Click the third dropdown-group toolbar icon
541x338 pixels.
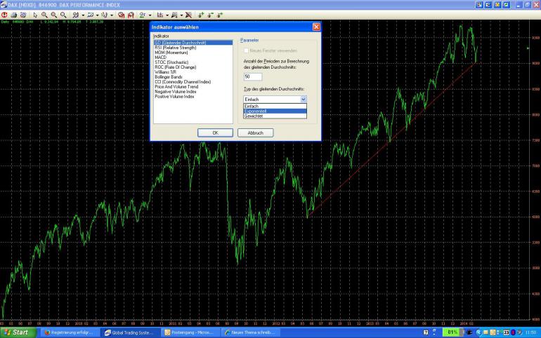point(105,15)
